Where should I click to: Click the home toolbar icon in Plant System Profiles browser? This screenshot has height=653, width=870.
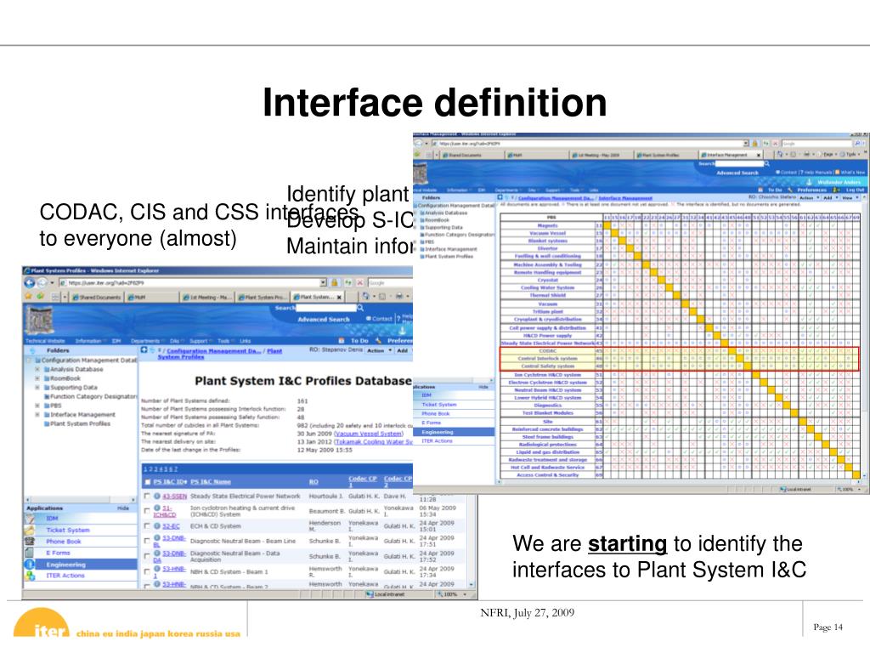coord(365,297)
